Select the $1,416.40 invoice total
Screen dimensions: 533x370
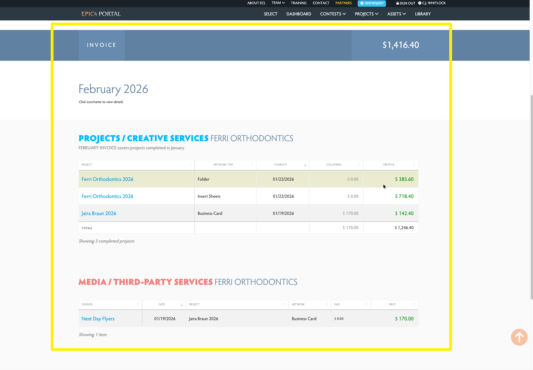tap(401, 45)
